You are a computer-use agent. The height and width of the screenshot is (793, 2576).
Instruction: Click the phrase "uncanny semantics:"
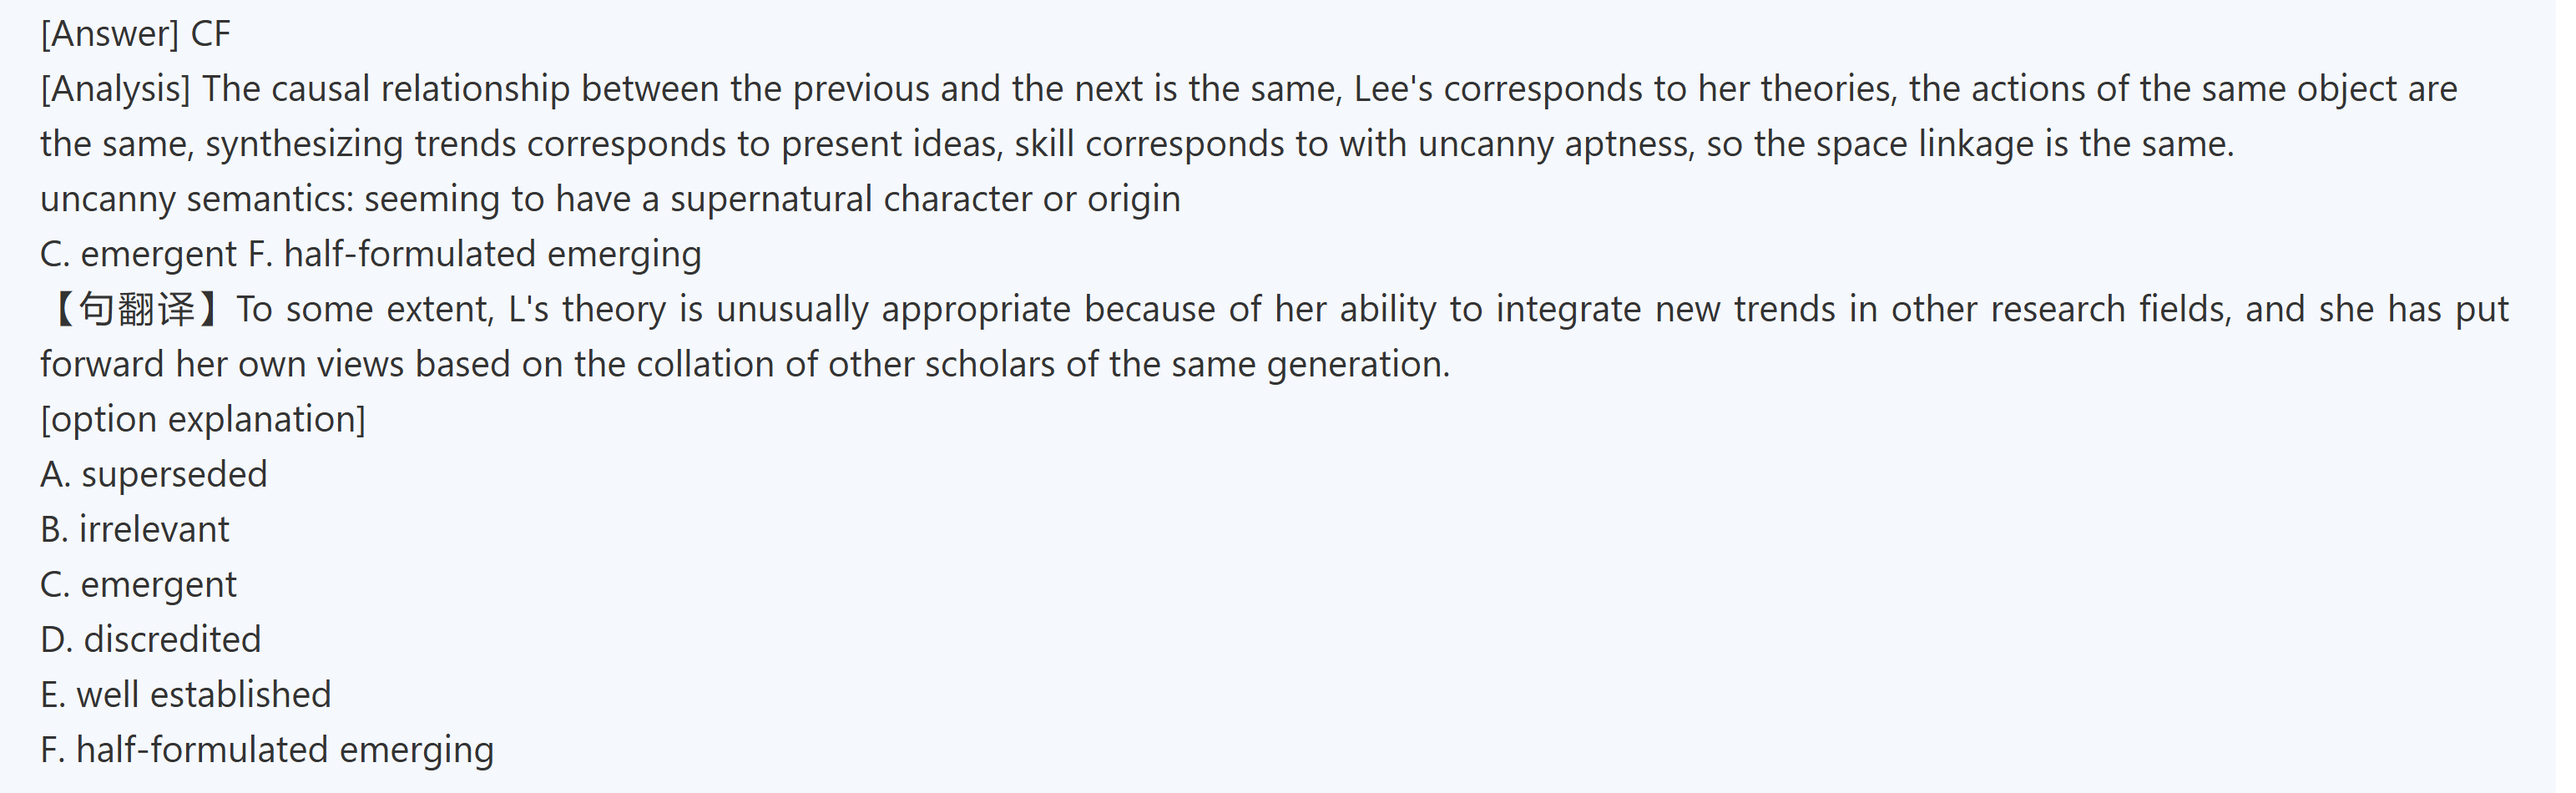tap(197, 199)
